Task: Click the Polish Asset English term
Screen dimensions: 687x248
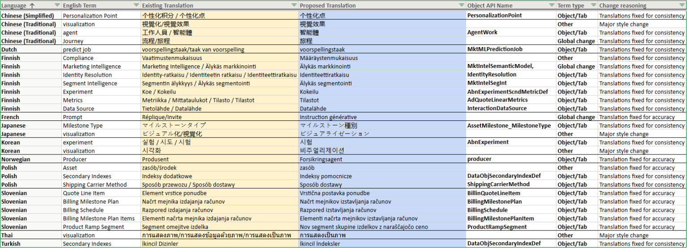Action: [101, 168]
